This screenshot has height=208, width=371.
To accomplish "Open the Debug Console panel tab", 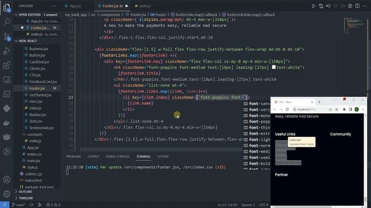I will [x=118, y=157].
